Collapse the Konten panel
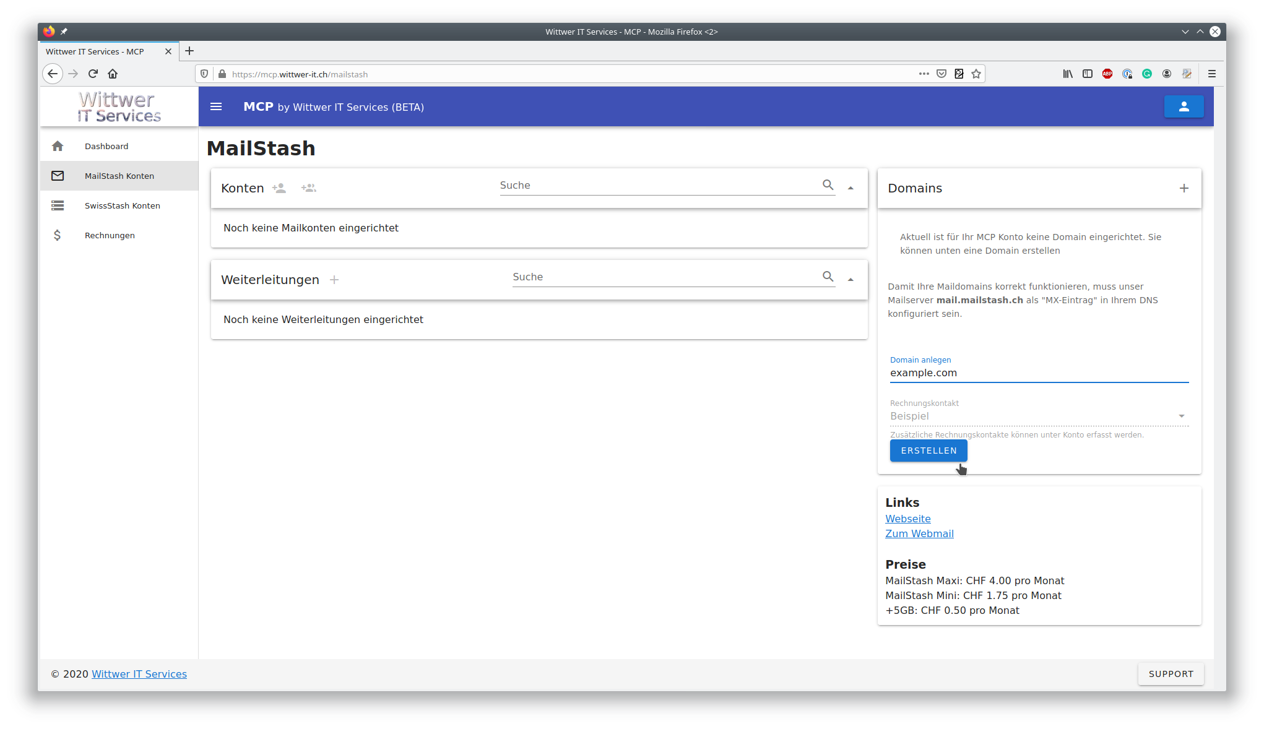This screenshot has width=1264, height=729. 851,188
